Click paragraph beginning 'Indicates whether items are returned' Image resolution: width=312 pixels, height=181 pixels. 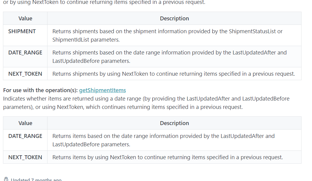(x=146, y=103)
